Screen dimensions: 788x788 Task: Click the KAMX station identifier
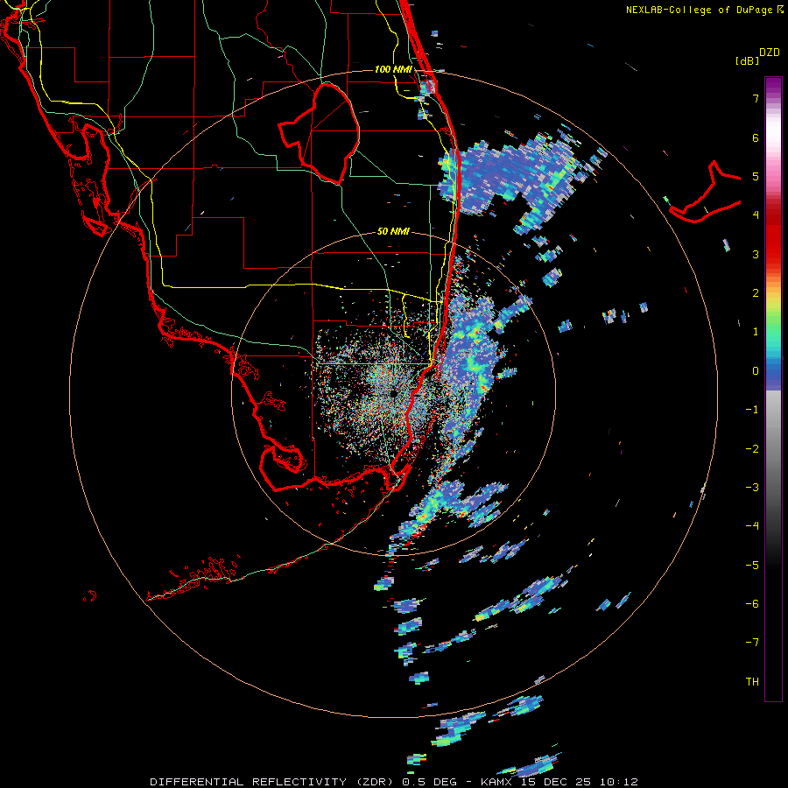pos(496,782)
